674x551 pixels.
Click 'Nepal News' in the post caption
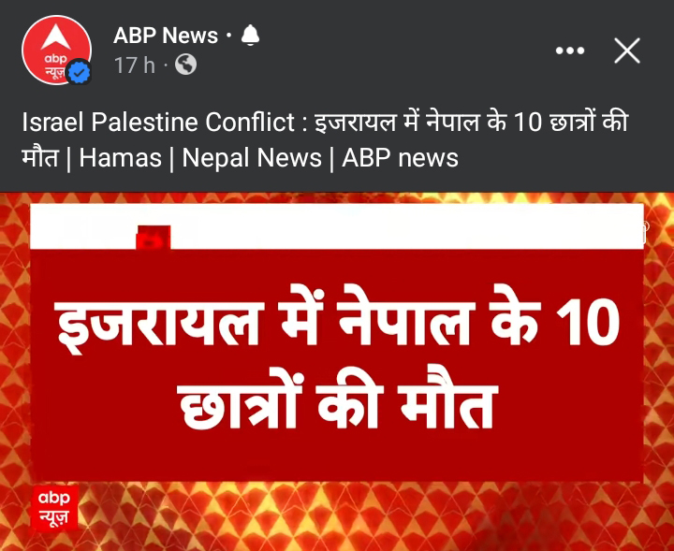[252, 157]
